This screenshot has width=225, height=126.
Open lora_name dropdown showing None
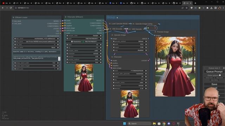click(37, 48)
